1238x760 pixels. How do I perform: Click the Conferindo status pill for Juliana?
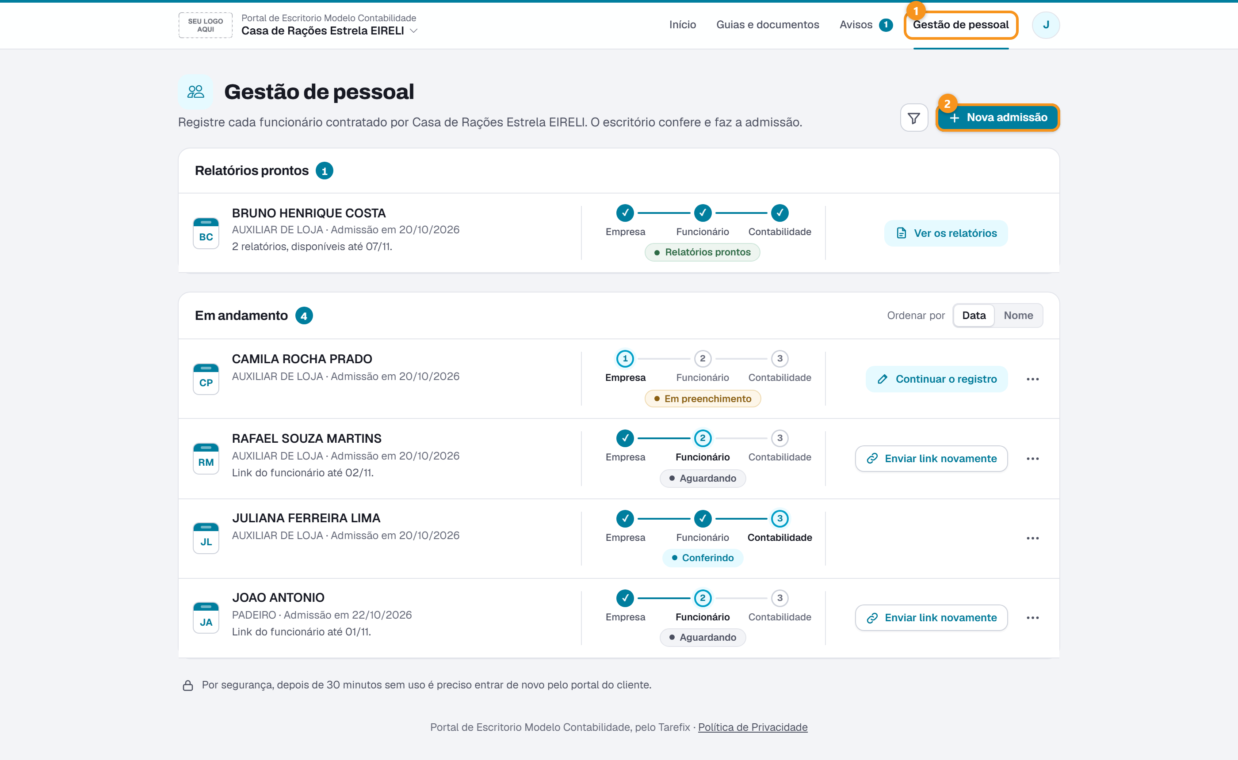(703, 558)
